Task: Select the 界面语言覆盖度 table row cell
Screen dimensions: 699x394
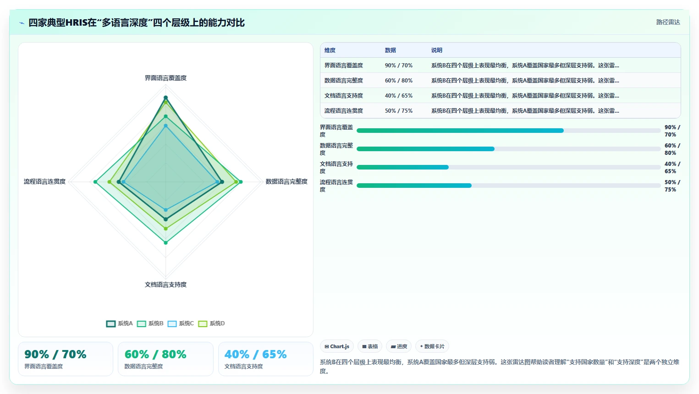Action: pyautogui.click(x=344, y=66)
